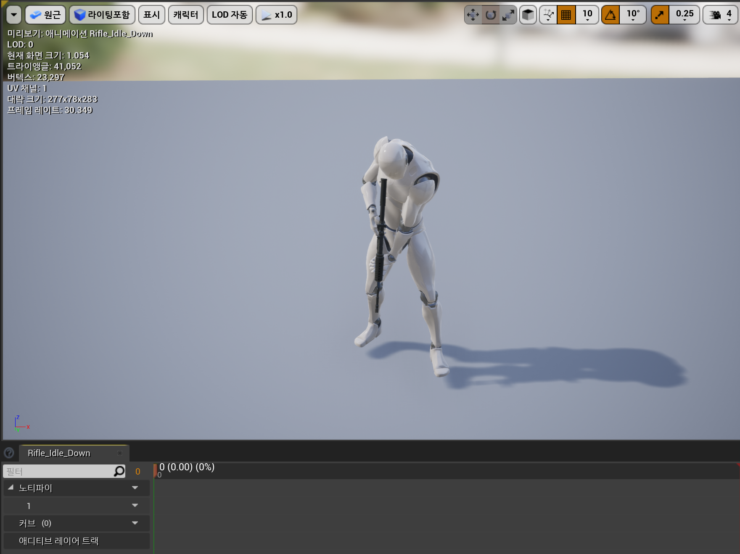
Task: Close the Rifle_Idle_Down tab
Action: pyautogui.click(x=120, y=453)
